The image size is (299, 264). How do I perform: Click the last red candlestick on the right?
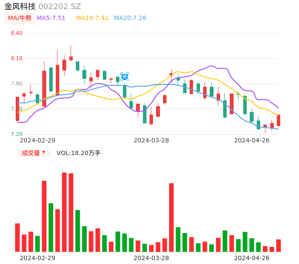[x=279, y=120]
